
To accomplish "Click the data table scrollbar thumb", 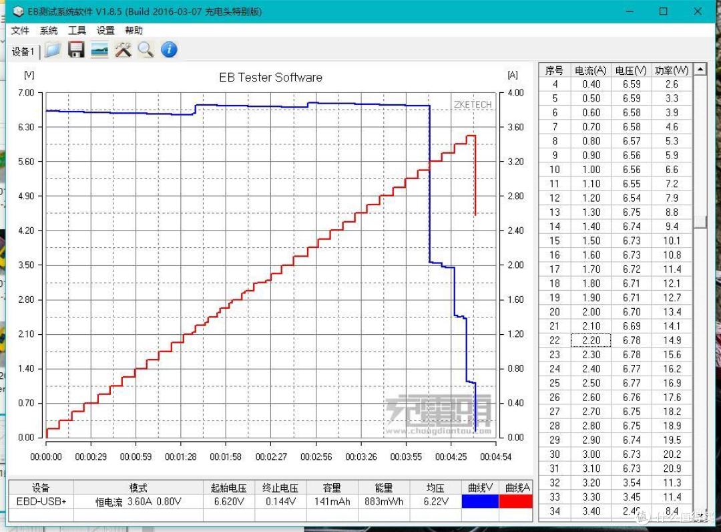I will [x=700, y=222].
